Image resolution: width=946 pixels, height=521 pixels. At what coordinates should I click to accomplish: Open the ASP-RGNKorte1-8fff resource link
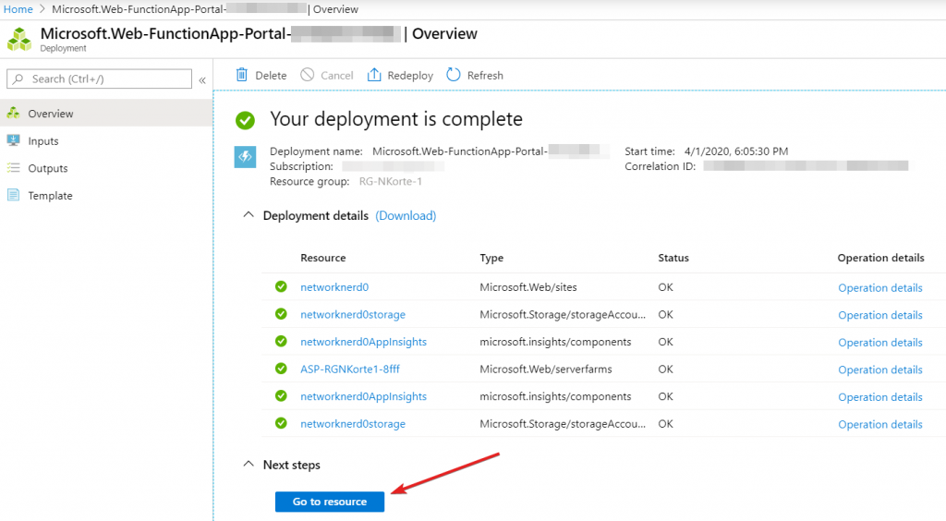[x=350, y=370]
